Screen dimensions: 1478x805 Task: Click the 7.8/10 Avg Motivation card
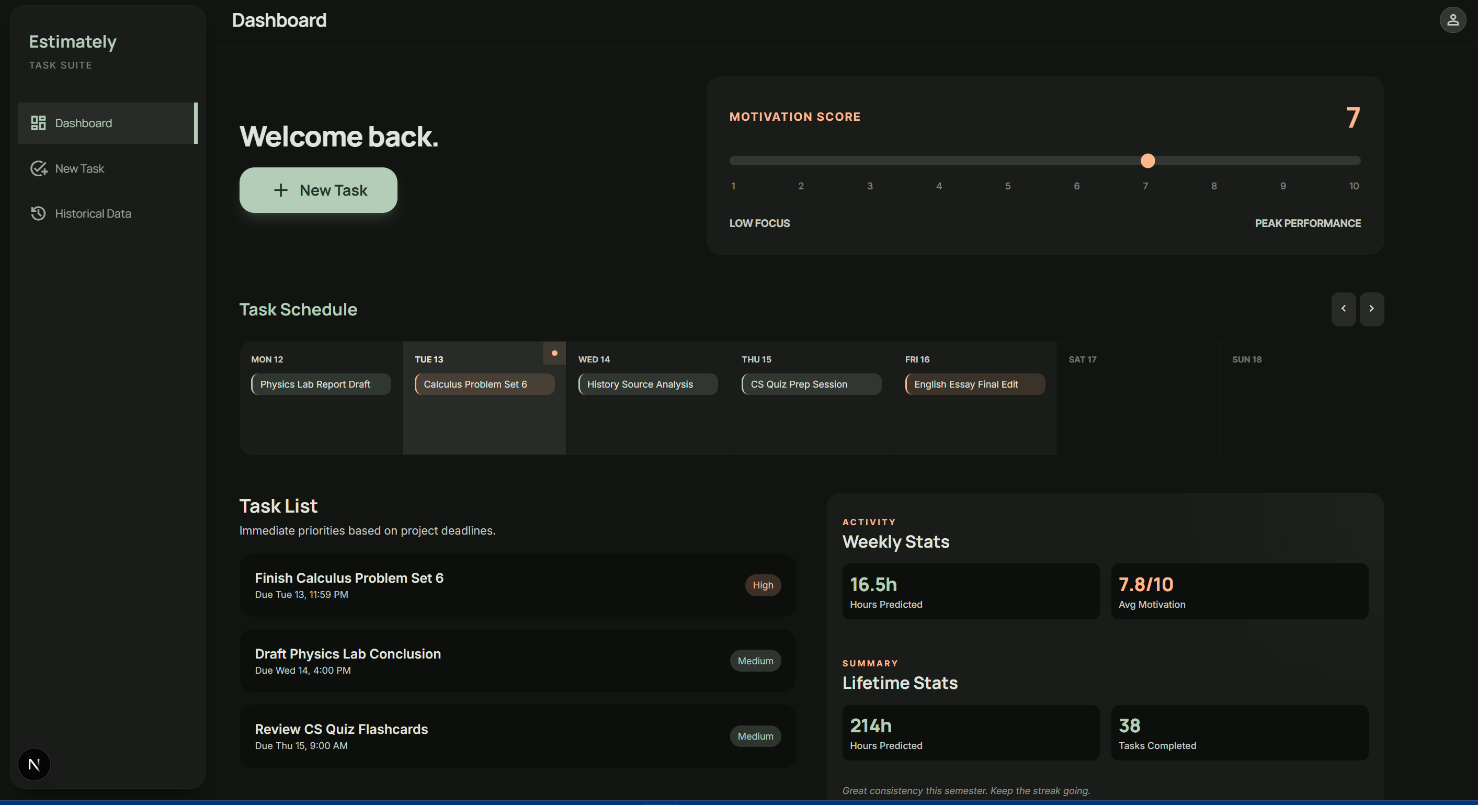1240,591
